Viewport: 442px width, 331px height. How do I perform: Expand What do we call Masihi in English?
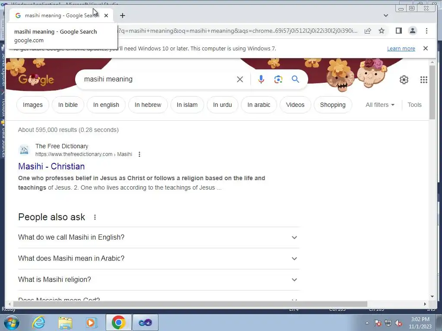click(x=158, y=237)
